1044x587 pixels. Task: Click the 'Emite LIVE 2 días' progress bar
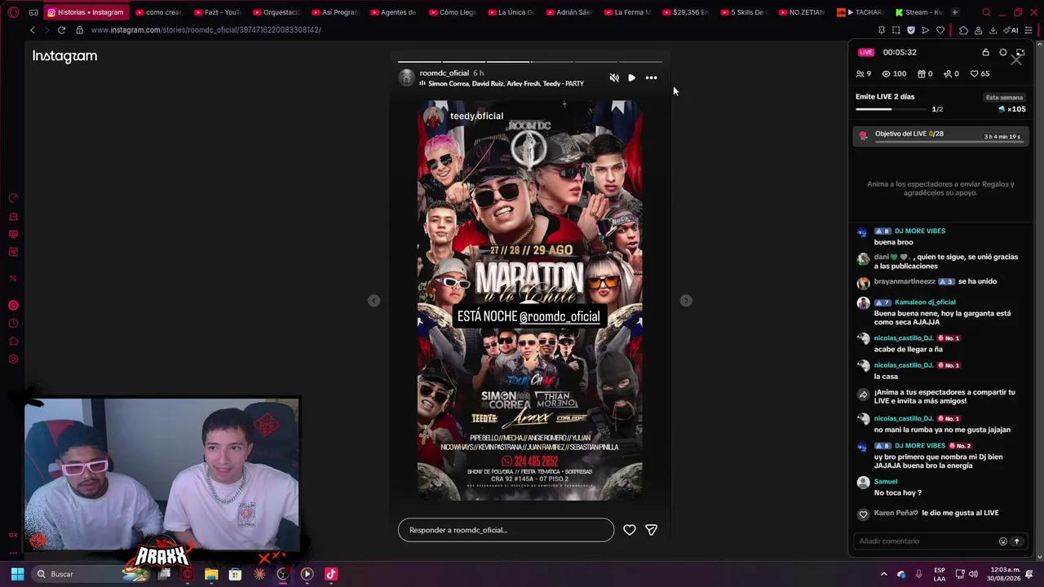click(x=891, y=109)
